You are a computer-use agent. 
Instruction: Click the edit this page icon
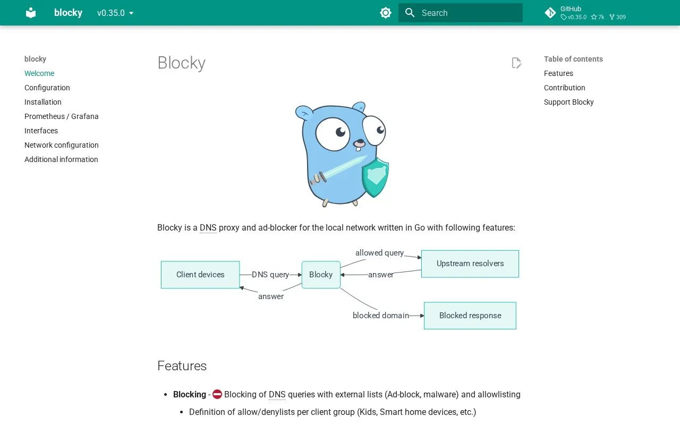pyautogui.click(x=516, y=63)
